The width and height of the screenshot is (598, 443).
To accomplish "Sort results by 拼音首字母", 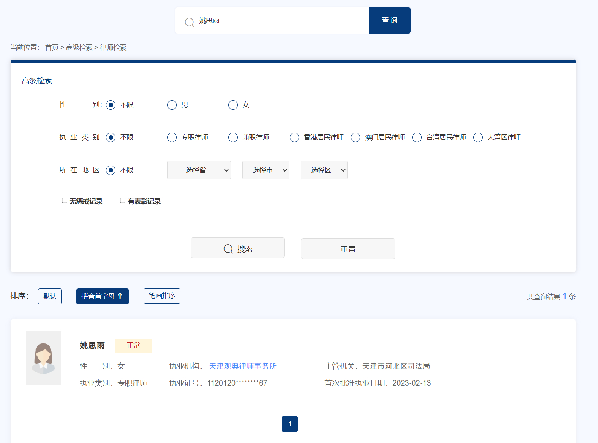I will (x=102, y=296).
